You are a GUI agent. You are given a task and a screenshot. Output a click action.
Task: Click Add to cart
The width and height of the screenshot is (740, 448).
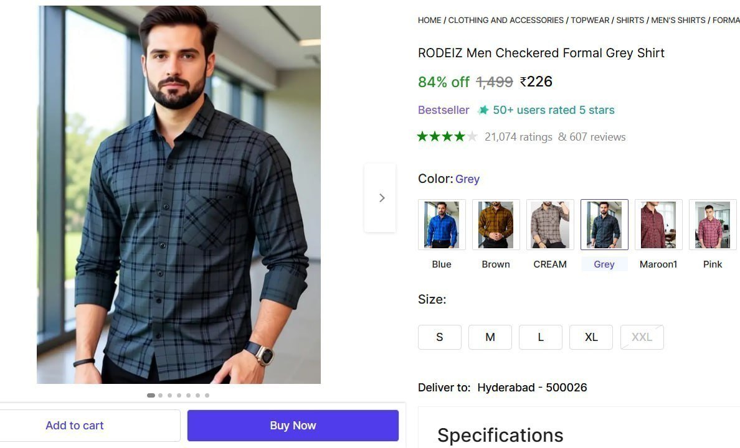(74, 425)
